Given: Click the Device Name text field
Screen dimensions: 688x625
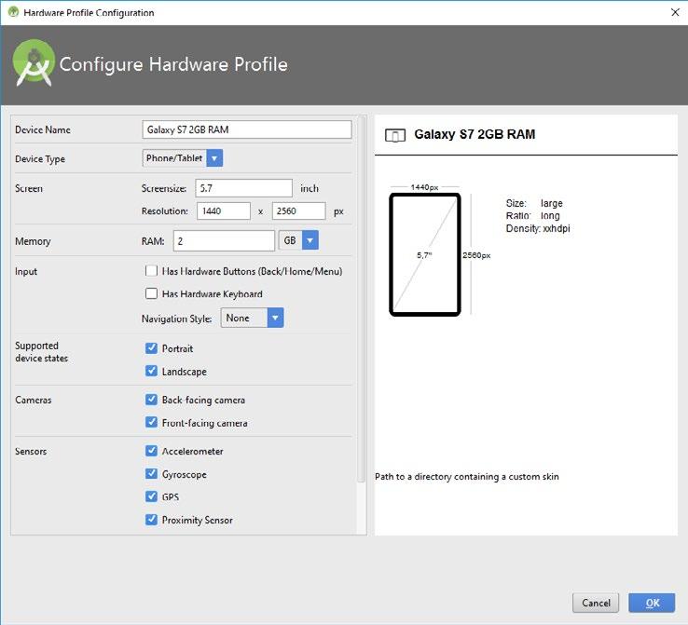Looking at the screenshot, I should point(247,129).
